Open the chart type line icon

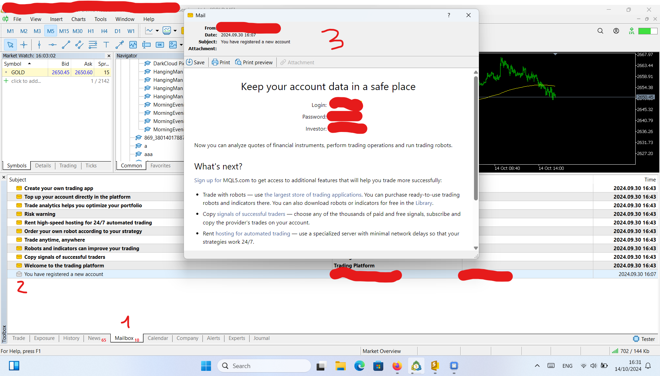coord(149,31)
